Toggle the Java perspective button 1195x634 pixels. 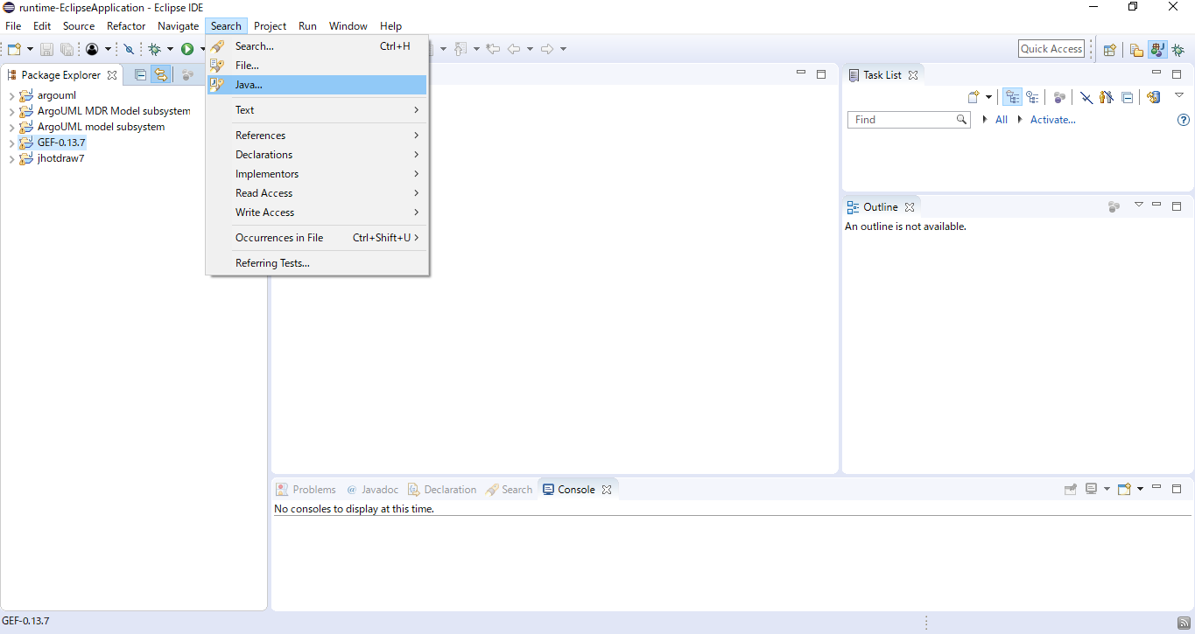pyautogui.click(x=1157, y=50)
